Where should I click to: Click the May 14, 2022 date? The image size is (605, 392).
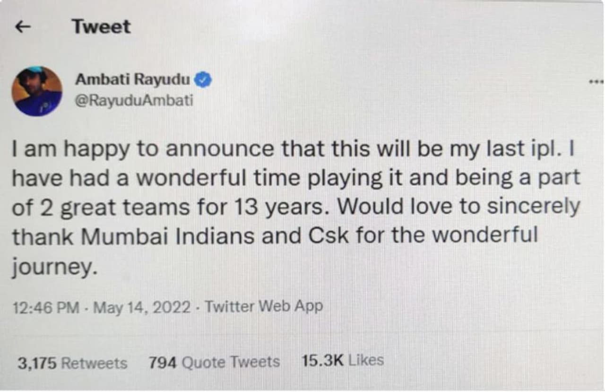[142, 307]
